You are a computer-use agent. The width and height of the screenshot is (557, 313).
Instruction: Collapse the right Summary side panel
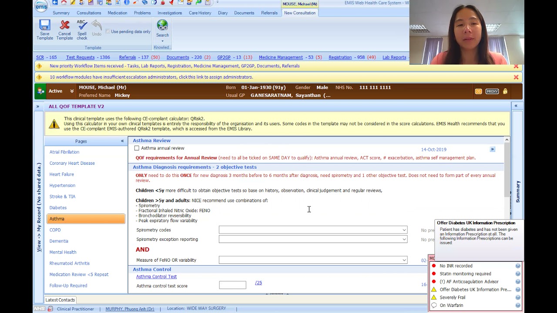(x=516, y=106)
